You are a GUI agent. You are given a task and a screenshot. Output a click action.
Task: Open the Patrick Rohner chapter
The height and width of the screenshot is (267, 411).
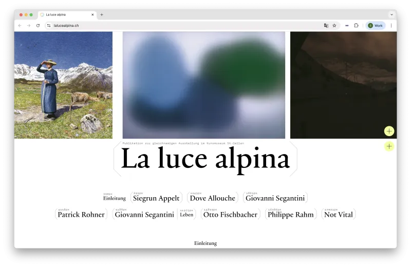click(81, 215)
